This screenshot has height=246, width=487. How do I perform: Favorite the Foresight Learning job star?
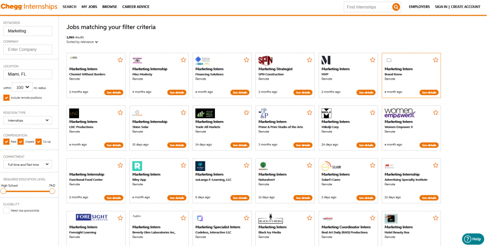[120, 218]
